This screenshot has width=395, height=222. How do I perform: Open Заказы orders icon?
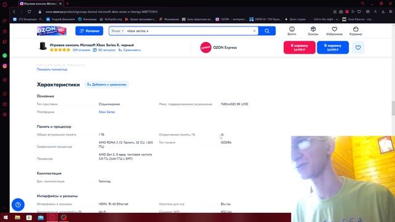coord(313,31)
